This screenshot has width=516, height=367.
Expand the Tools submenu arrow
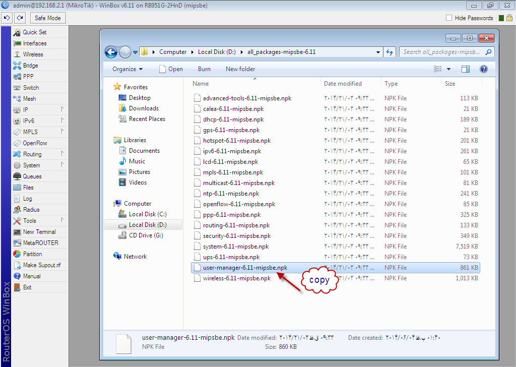pyautogui.click(x=62, y=220)
